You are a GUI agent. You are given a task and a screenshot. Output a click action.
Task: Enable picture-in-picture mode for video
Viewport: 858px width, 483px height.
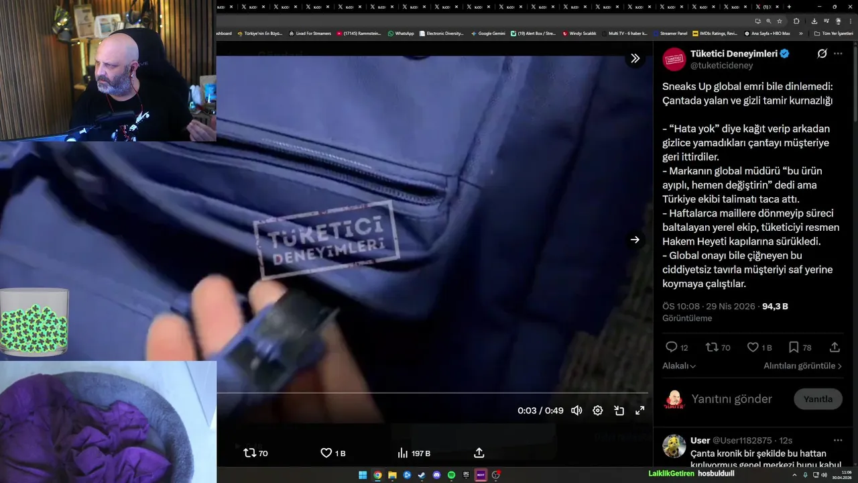point(619,411)
